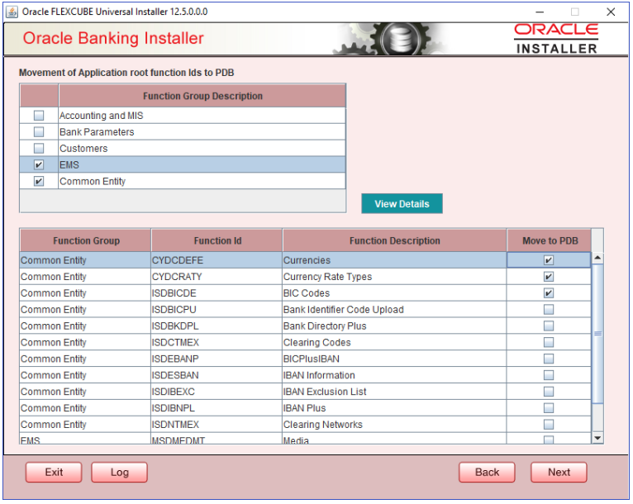Select the ISDNTMEX function id cell

pyautogui.click(x=217, y=425)
